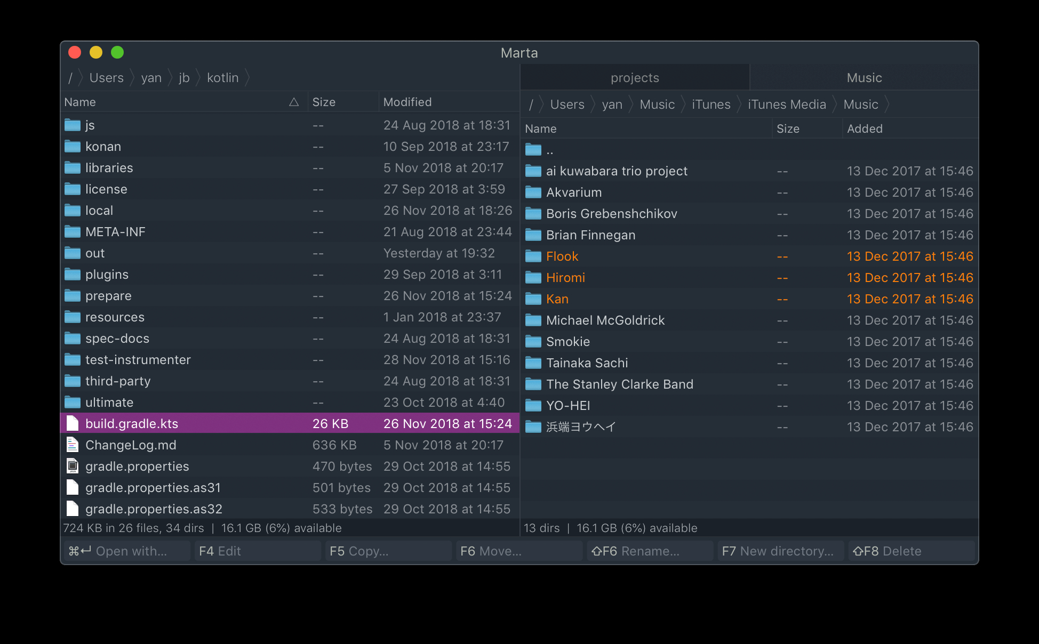The image size is (1039, 644).
Task: Click the Flook folder icon
Action: click(x=533, y=256)
